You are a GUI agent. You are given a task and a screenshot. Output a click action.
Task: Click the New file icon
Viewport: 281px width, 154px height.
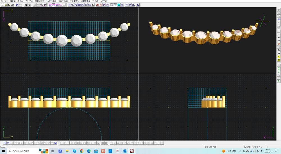(3, 5)
